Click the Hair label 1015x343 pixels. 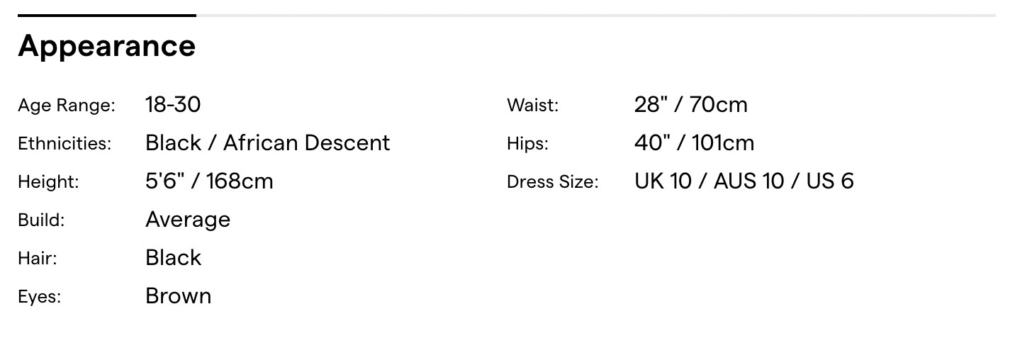pyautogui.click(x=37, y=259)
